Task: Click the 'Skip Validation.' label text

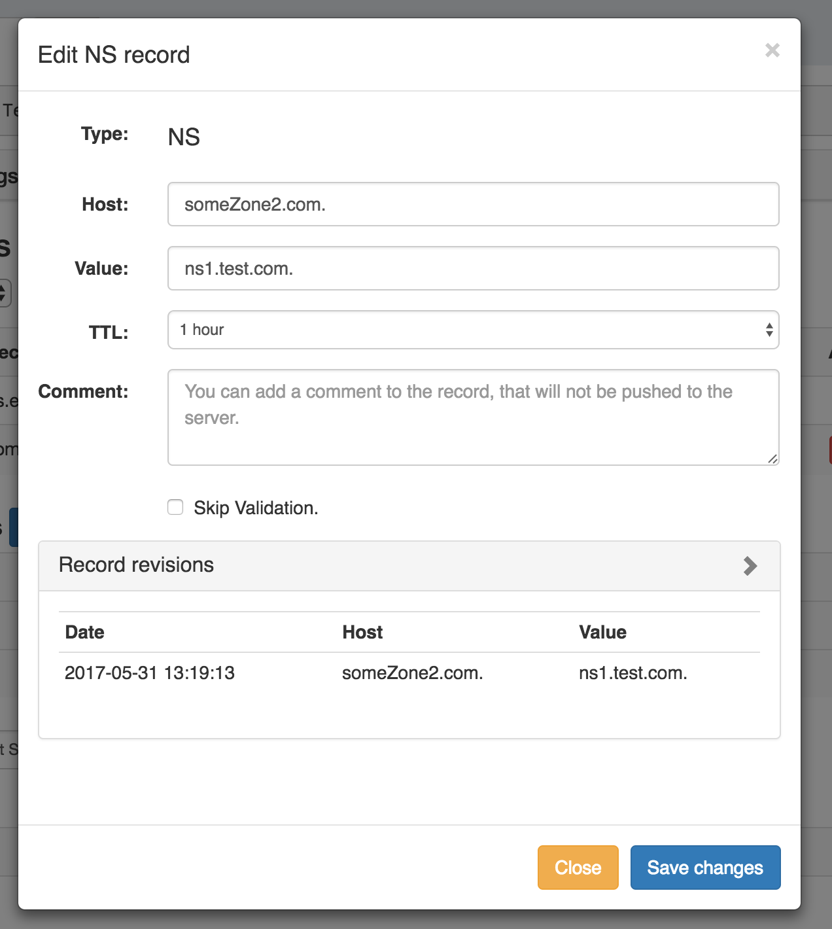Action: coord(256,508)
